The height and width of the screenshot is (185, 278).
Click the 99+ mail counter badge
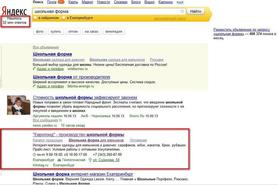[x=61, y=2]
